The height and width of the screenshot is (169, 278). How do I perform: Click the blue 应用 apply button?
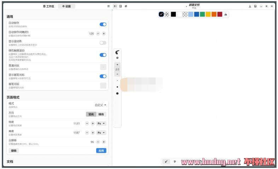101,150
